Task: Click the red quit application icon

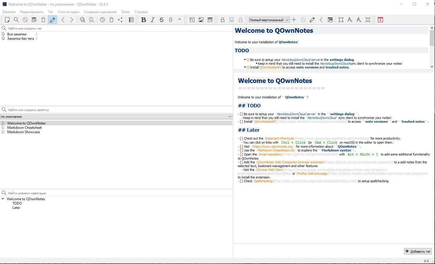Action: [380, 20]
